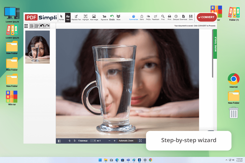
Task: Select the page 1 thumbnail
Action: (x=38, y=47)
